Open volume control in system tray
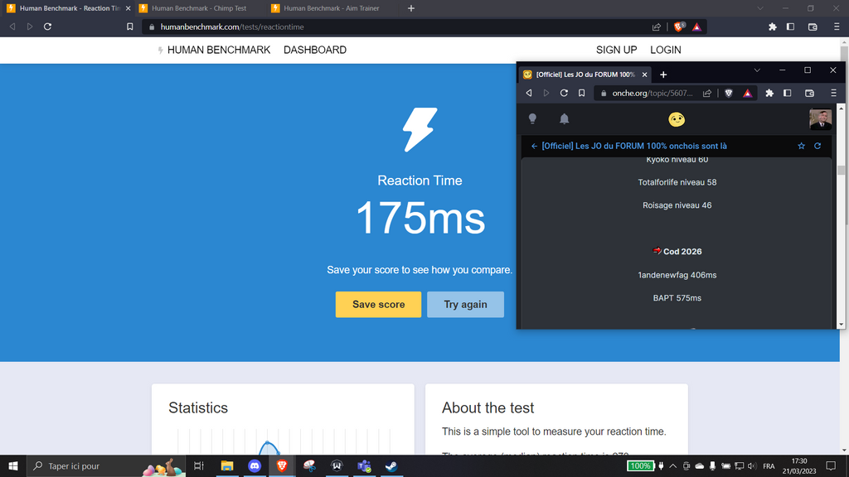This screenshot has height=477, width=849. [751, 465]
